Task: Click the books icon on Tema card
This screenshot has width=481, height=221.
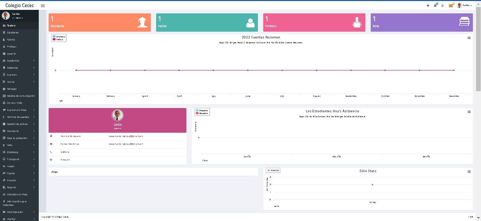Action: coord(464,22)
